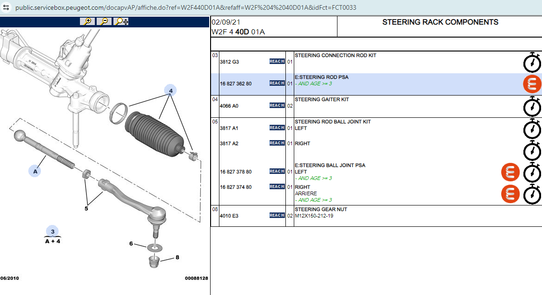Click stopwatch icon for 3817 A1 left
This screenshot has width=542, height=295.
[x=532, y=128]
